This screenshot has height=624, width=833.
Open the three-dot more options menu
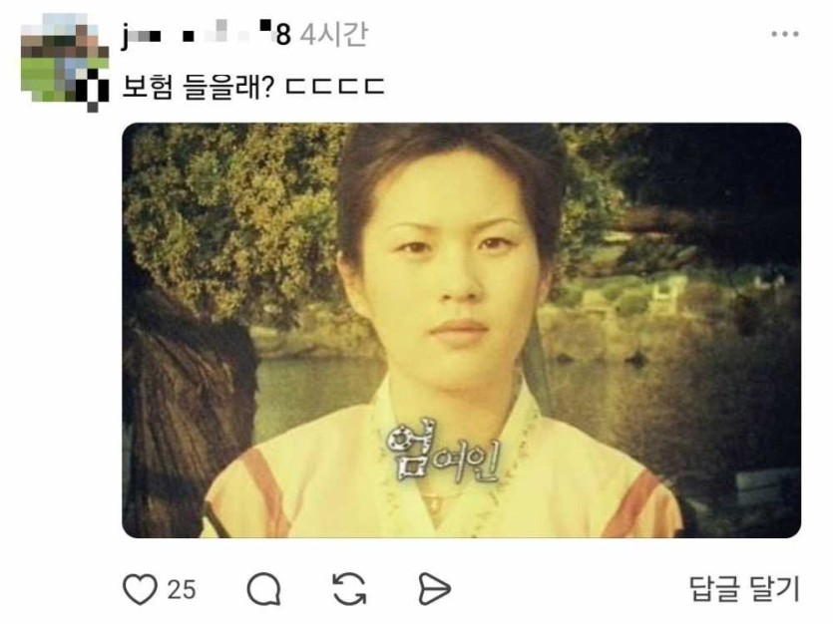[x=785, y=34]
